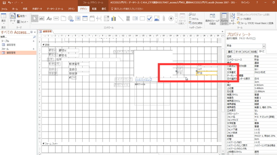
Task: Pick the Option Button control tool
Action: tap(171, 19)
